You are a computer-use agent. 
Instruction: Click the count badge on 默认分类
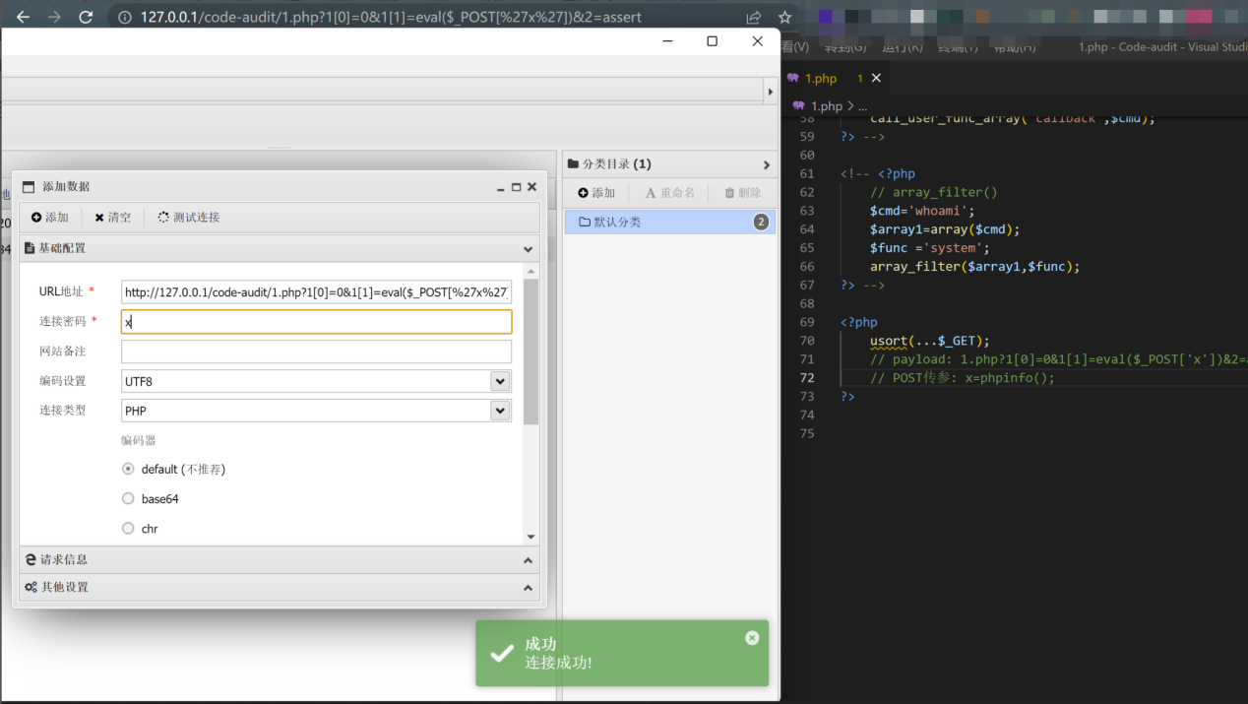[761, 223]
